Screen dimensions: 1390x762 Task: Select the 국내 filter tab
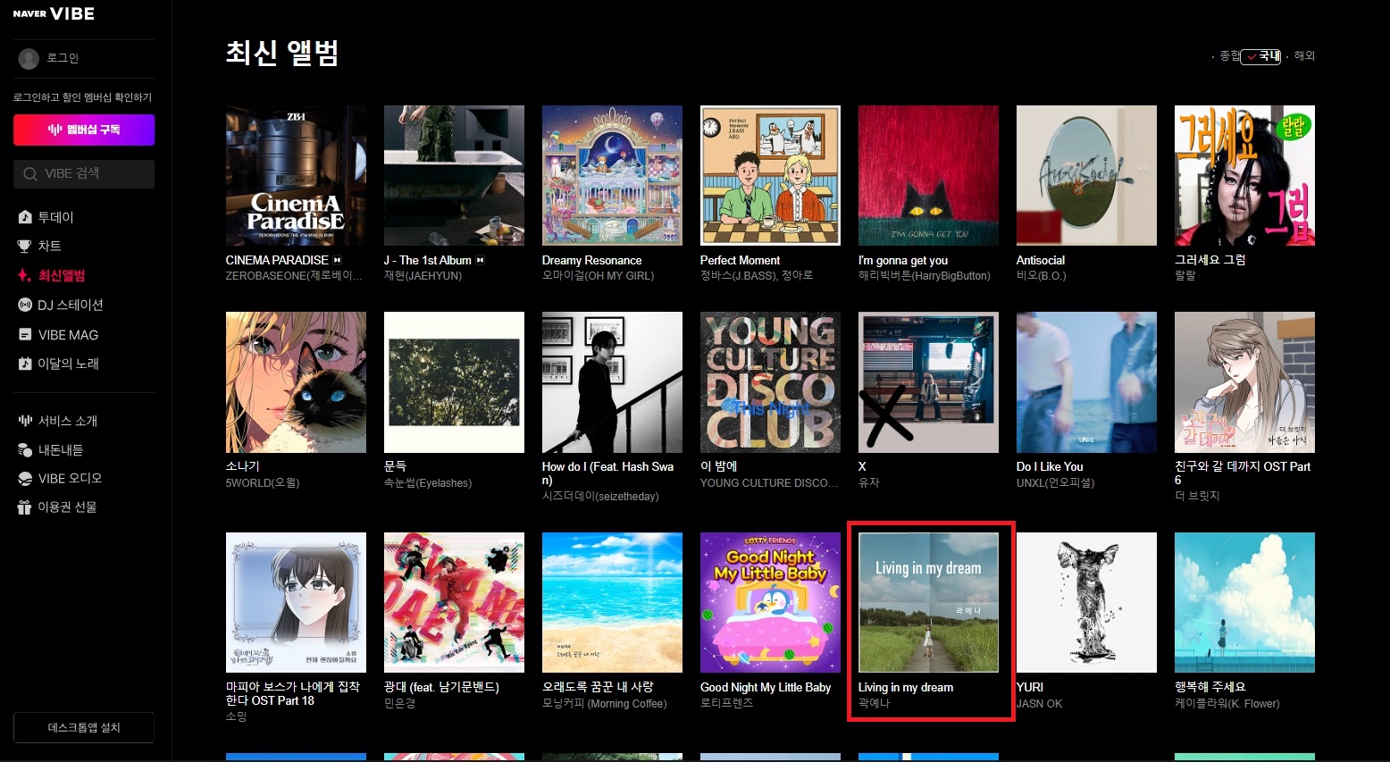pos(1260,56)
